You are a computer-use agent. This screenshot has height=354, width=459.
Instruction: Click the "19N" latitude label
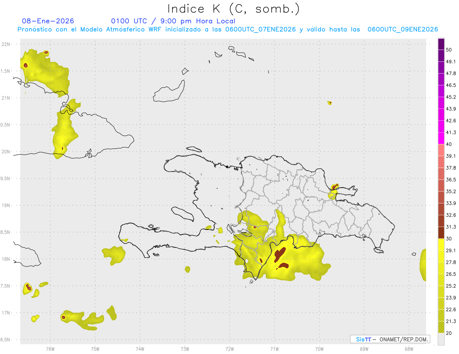click(x=6, y=205)
